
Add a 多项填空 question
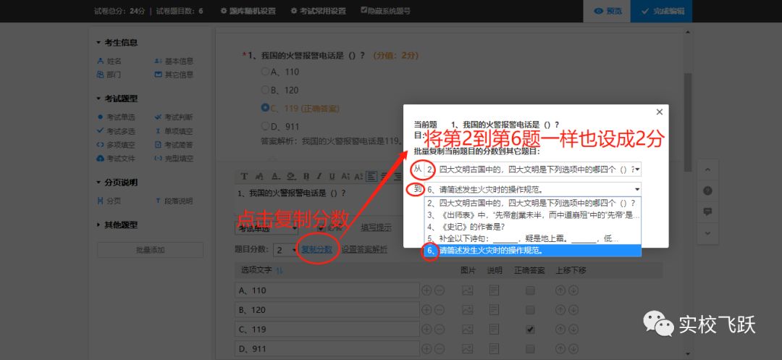[x=116, y=145]
